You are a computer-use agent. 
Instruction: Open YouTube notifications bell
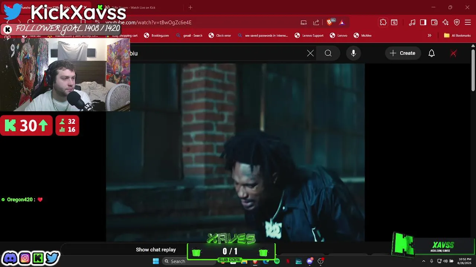(x=431, y=53)
